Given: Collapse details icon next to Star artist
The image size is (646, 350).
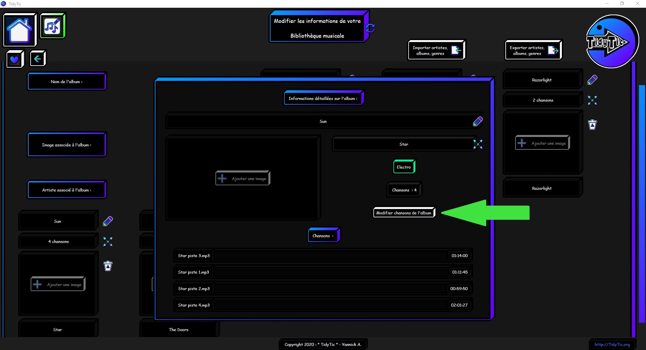Looking at the screenshot, I should [x=478, y=144].
